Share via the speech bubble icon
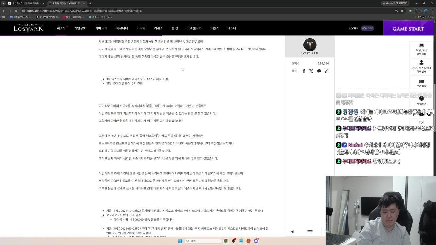Screen dimensions: 436x245 (x=319, y=71)
